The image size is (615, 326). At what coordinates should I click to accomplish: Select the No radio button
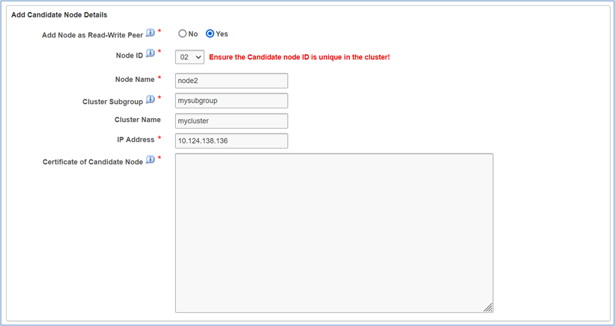click(182, 34)
